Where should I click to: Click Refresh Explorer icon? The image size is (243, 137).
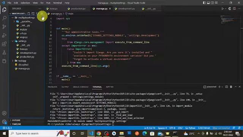(x=37, y=14)
